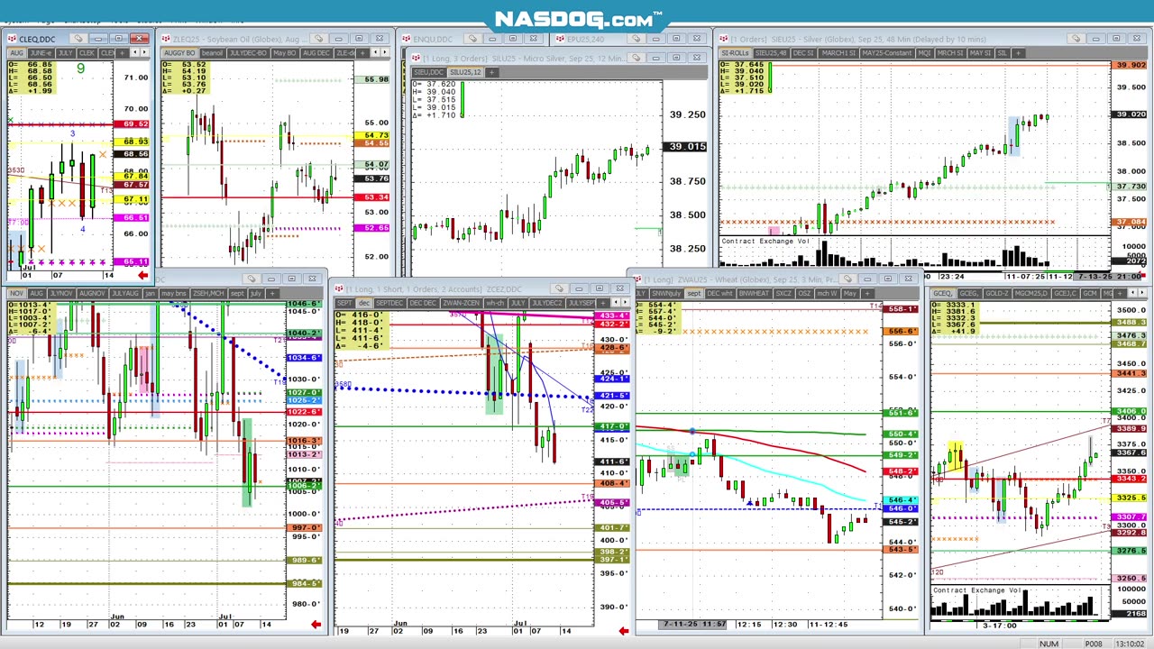Select the DEC wht tab
The image size is (1154, 649).
pyautogui.click(x=720, y=293)
